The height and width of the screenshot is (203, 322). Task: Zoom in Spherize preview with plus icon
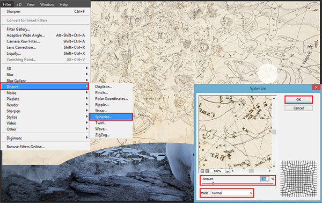click(207, 171)
